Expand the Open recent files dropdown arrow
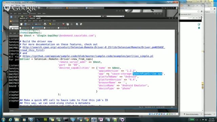This screenshot has width=217, height=122. [x=33, y=24]
